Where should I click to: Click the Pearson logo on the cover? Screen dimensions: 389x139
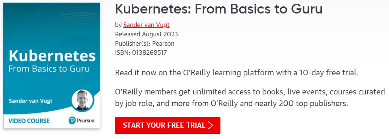click(81, 121)
